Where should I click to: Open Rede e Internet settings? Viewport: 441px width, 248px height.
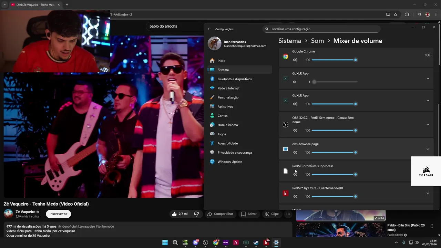(240, 88)
